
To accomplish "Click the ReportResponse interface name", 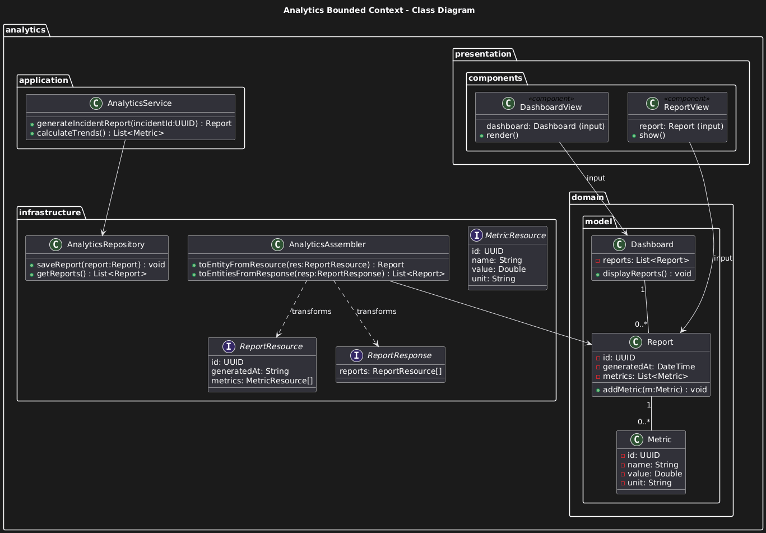I will click(401, 356).
